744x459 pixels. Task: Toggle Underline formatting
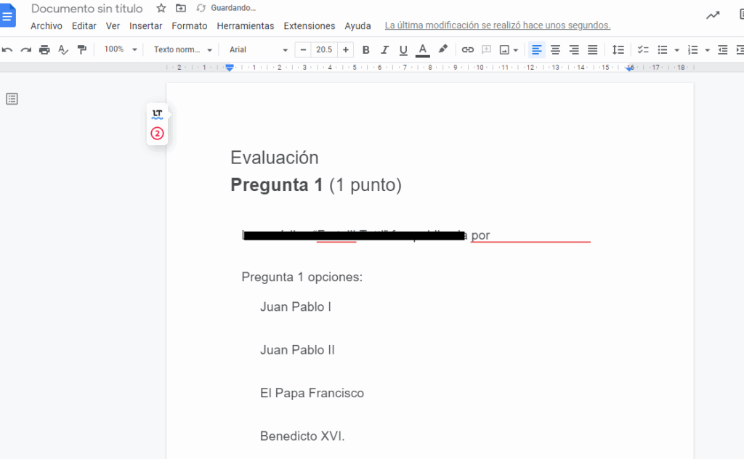(x=403, y=49)
